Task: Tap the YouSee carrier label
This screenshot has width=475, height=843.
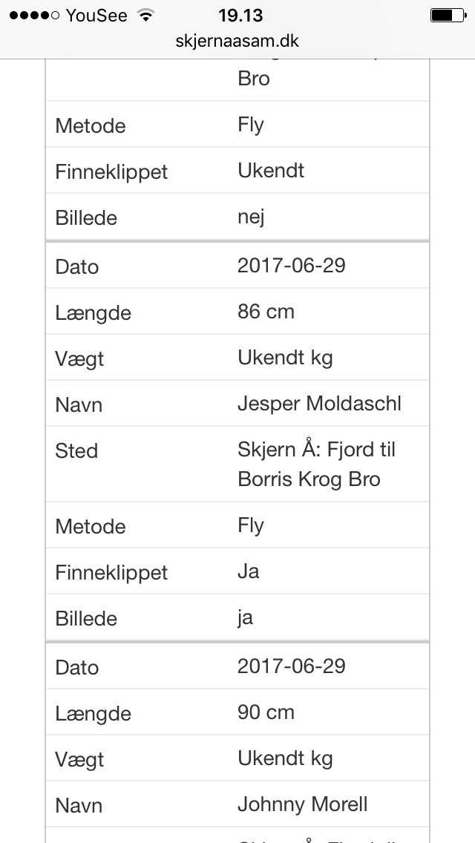Action: pyautogui.click(x=96, y=16)
